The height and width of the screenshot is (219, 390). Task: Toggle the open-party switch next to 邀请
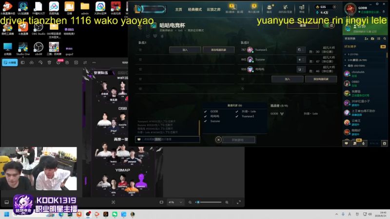[x=329, y=25]
